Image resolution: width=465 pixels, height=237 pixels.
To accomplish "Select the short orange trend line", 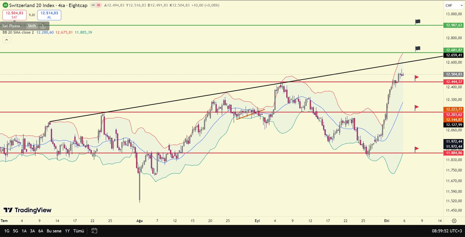I will 251,114.
